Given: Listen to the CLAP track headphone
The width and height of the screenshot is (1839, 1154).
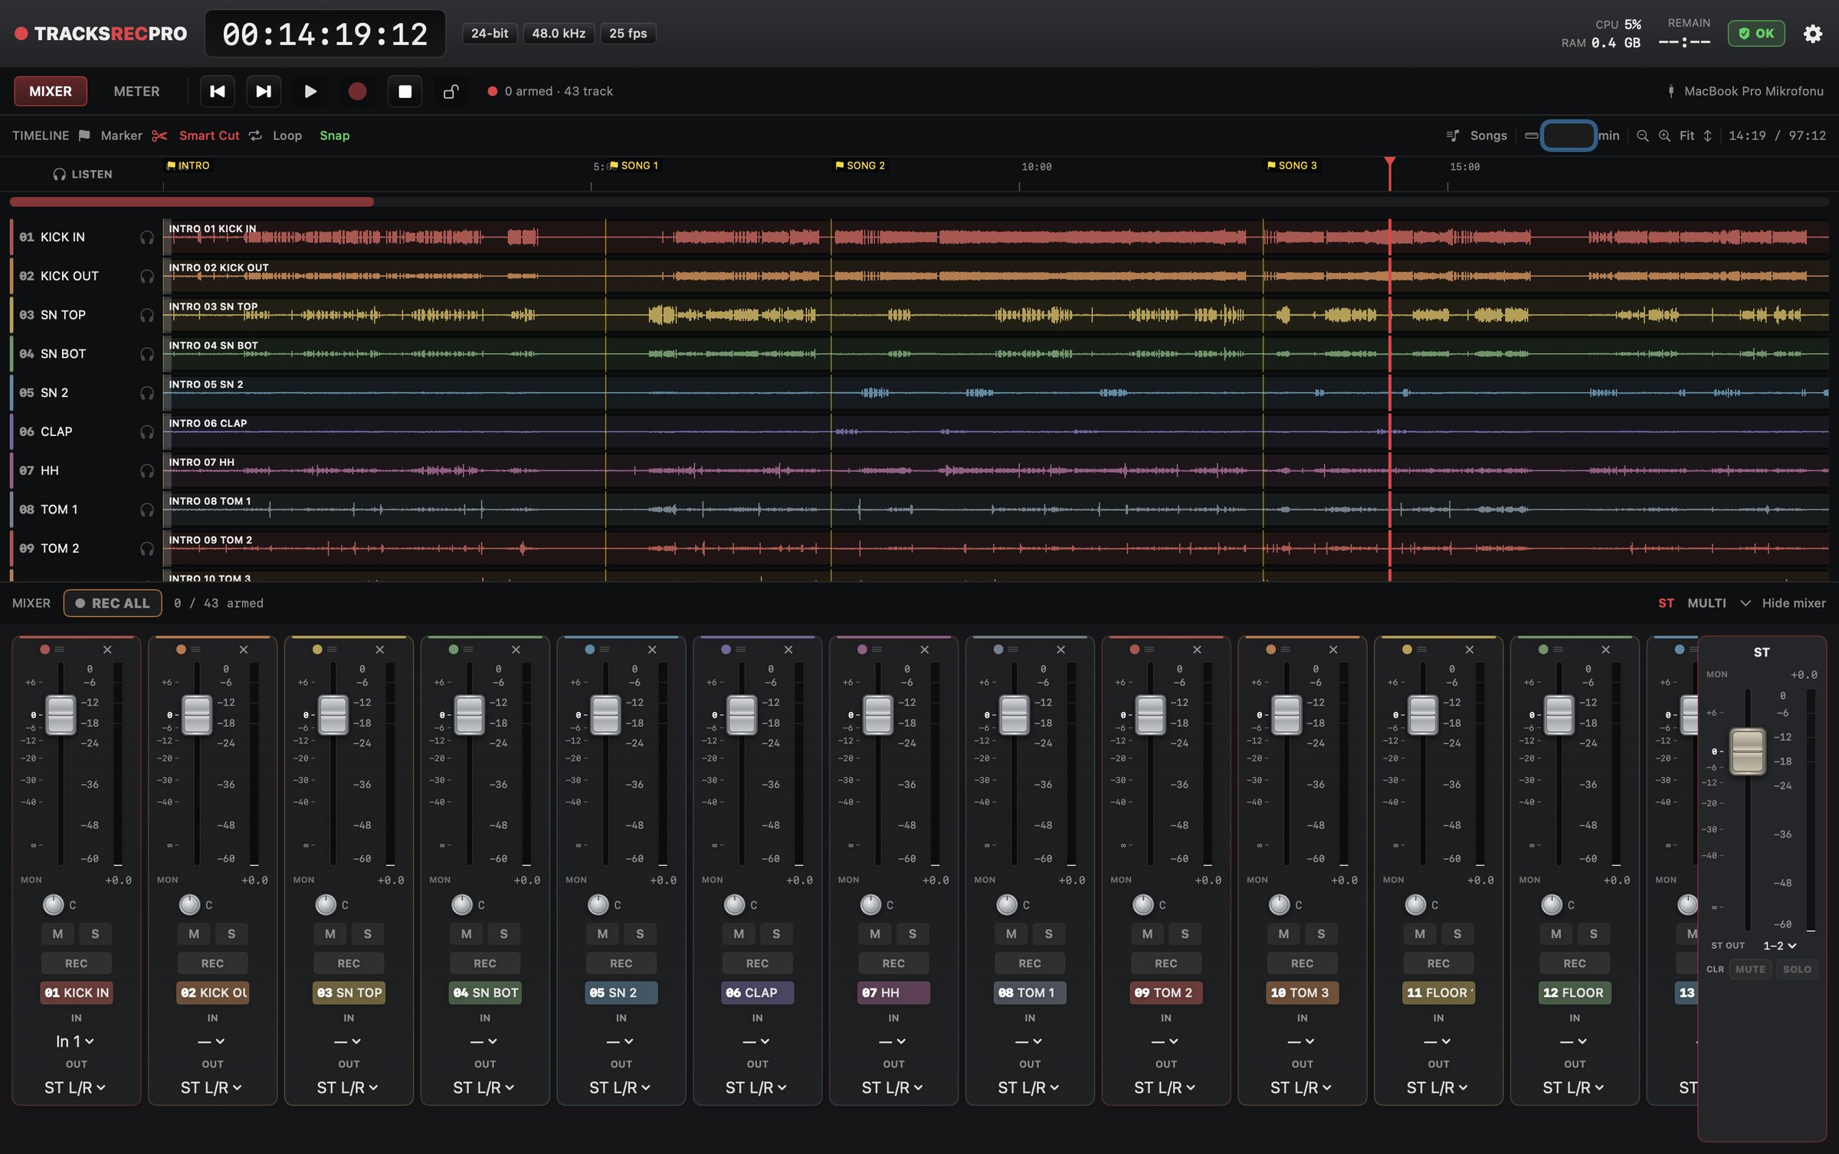Looking at the screenshot, I should point(146,432).
